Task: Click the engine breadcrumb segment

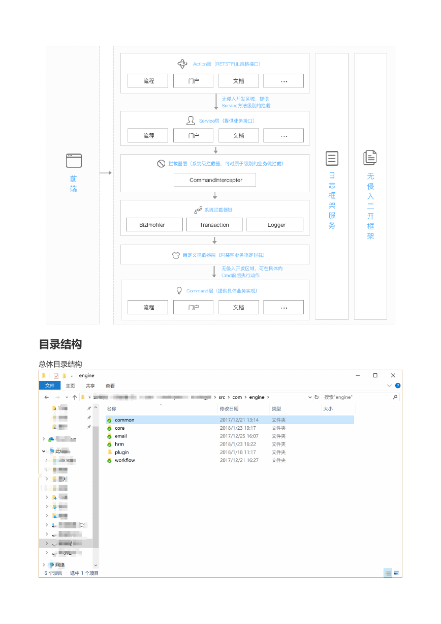Action: coord(257,397)
